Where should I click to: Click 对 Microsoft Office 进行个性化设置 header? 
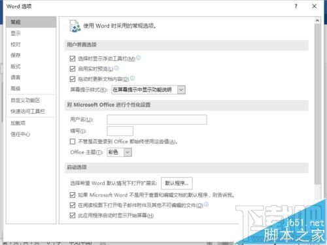(186, 105)
